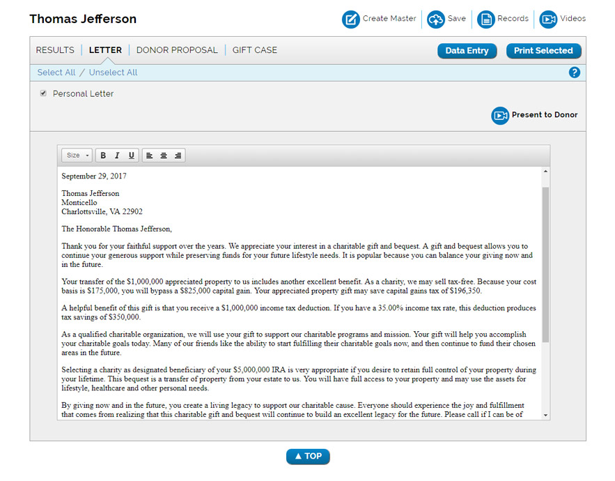This screenshot has height=481, width=615.
Task: Click the Create Master label
Action: point(389,18)
